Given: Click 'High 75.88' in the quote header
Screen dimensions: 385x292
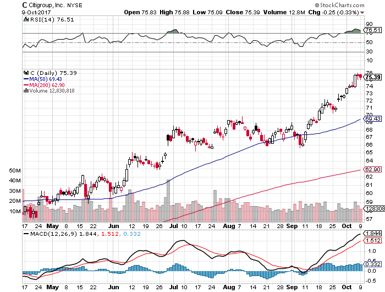Looking at the screenshot, I should coord(174,12).
